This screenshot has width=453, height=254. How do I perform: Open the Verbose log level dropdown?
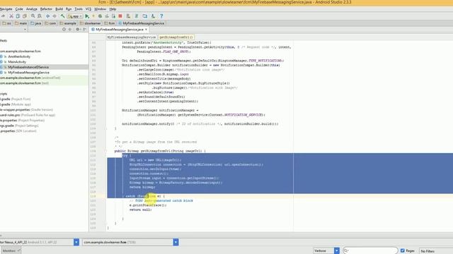[337, 250]
